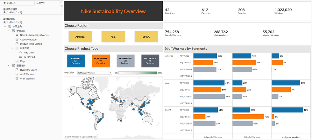Click vertical container icon of 垂直方向 above Overview Score

(x=13, y=65)
